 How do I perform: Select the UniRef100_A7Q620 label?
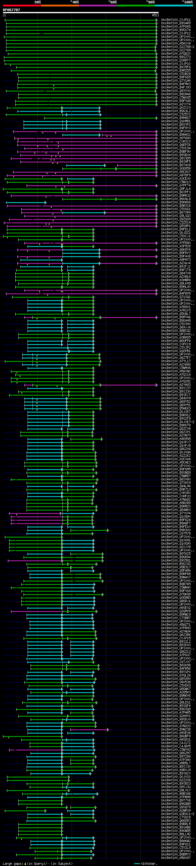[x=175, y=53]
